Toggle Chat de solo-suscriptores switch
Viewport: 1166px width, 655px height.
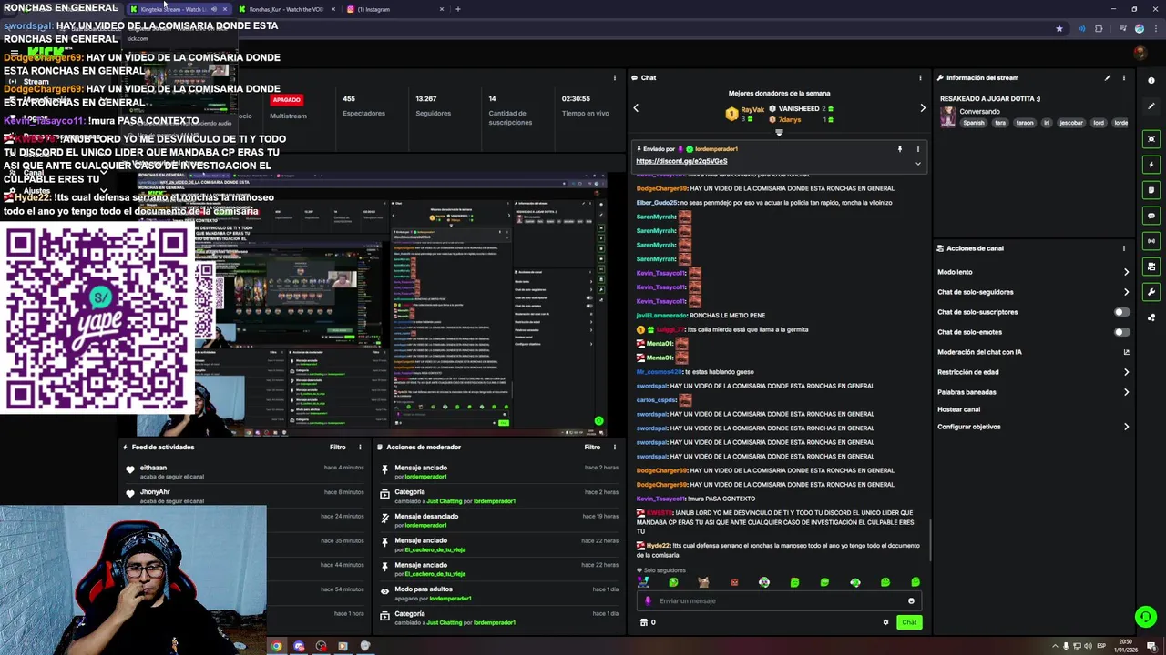(x=1121, y=312)
